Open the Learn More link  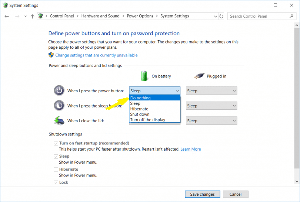tap(191, 149)
